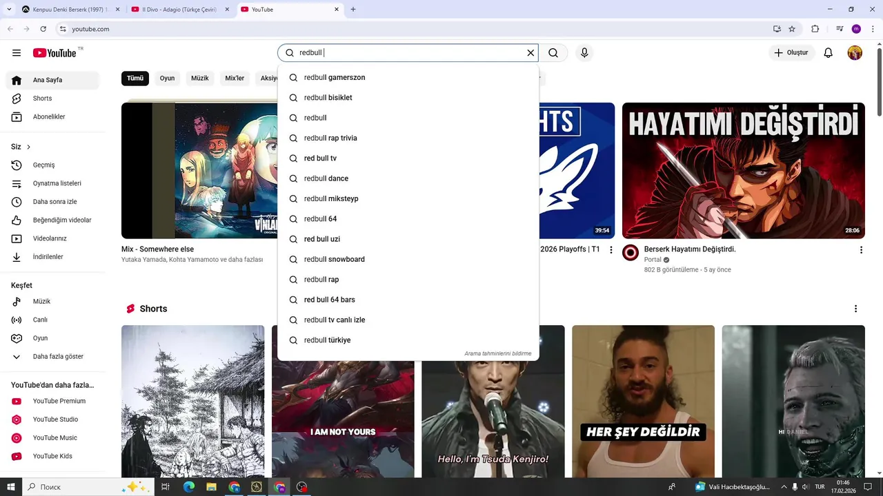This screenshot has width=883, height=496.
Task: Open Berserk Hayatımı Değiştirdi thumbnail
Action: click(743, 171)
